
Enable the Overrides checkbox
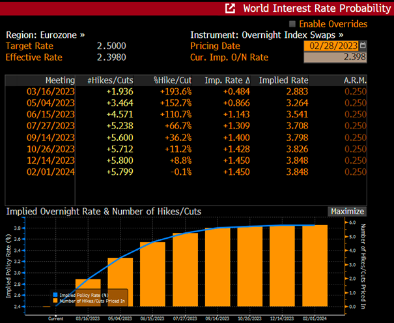[292, 24]
